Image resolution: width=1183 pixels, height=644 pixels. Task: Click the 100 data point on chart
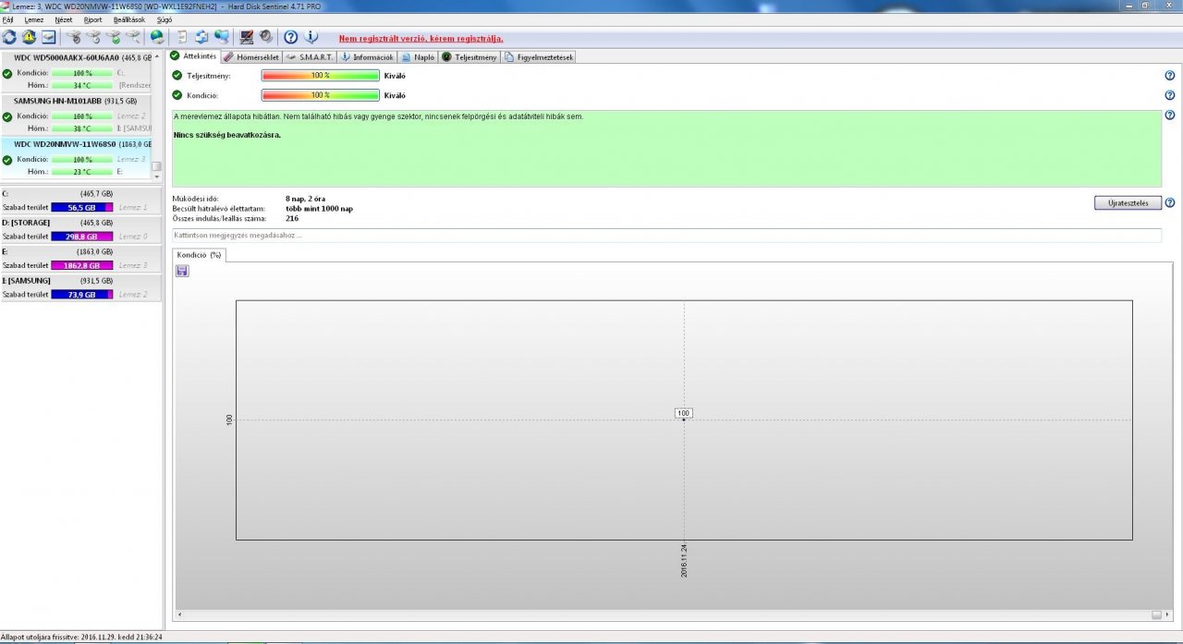tap(684, 419)
